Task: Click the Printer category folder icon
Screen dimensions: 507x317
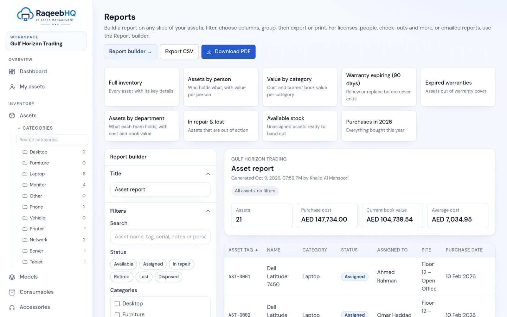Action: pyautogui.click(x=25, y=229)
